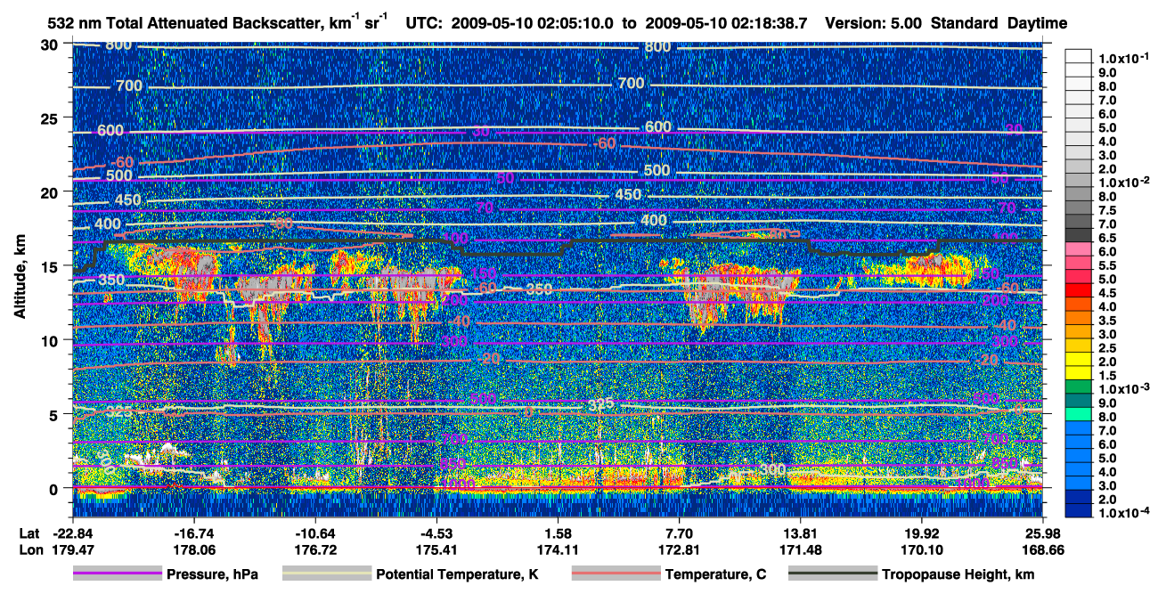The image size is (1158, 594).
Task: Click the longitude value '171.48'
Action: [x=801, y=549]
